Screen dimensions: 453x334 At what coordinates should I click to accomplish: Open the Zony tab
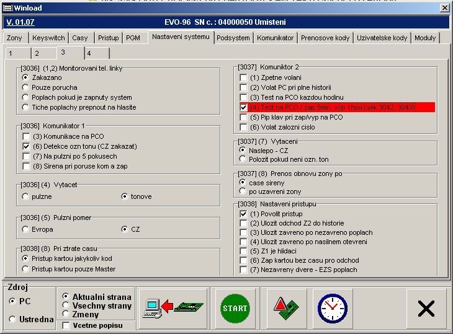(x=14, y=38)
